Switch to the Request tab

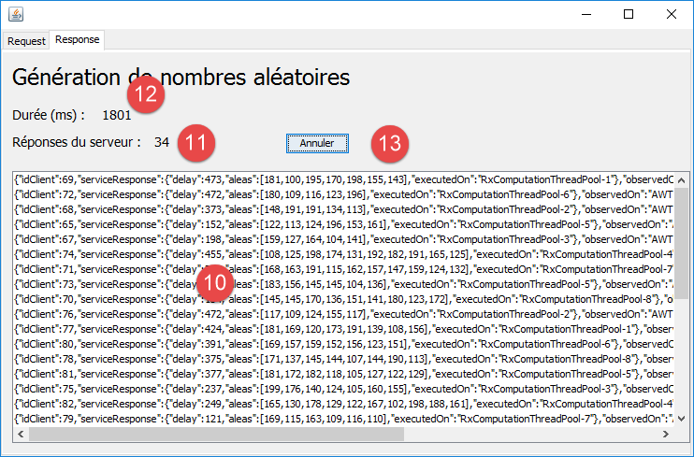point(26,41)
